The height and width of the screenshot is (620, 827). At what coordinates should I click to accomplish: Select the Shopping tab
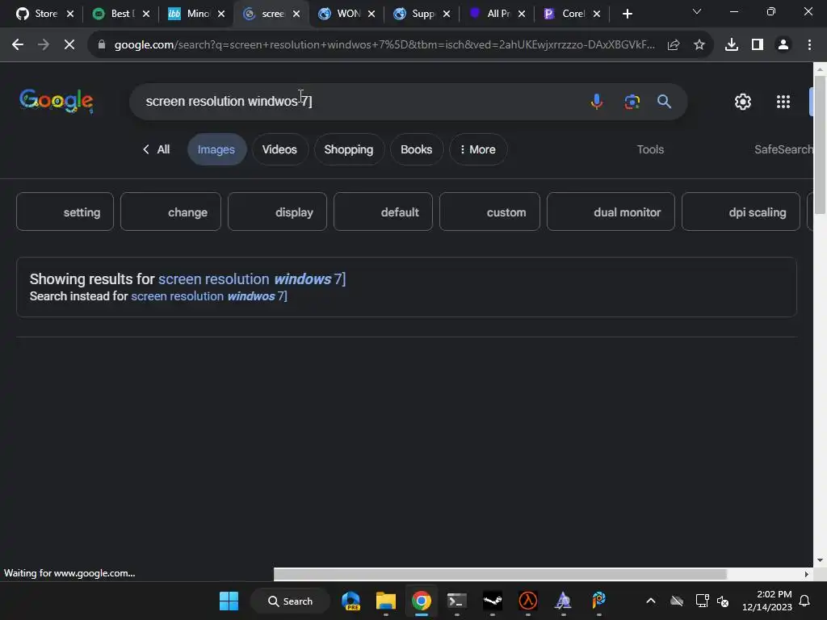point(349,149)
